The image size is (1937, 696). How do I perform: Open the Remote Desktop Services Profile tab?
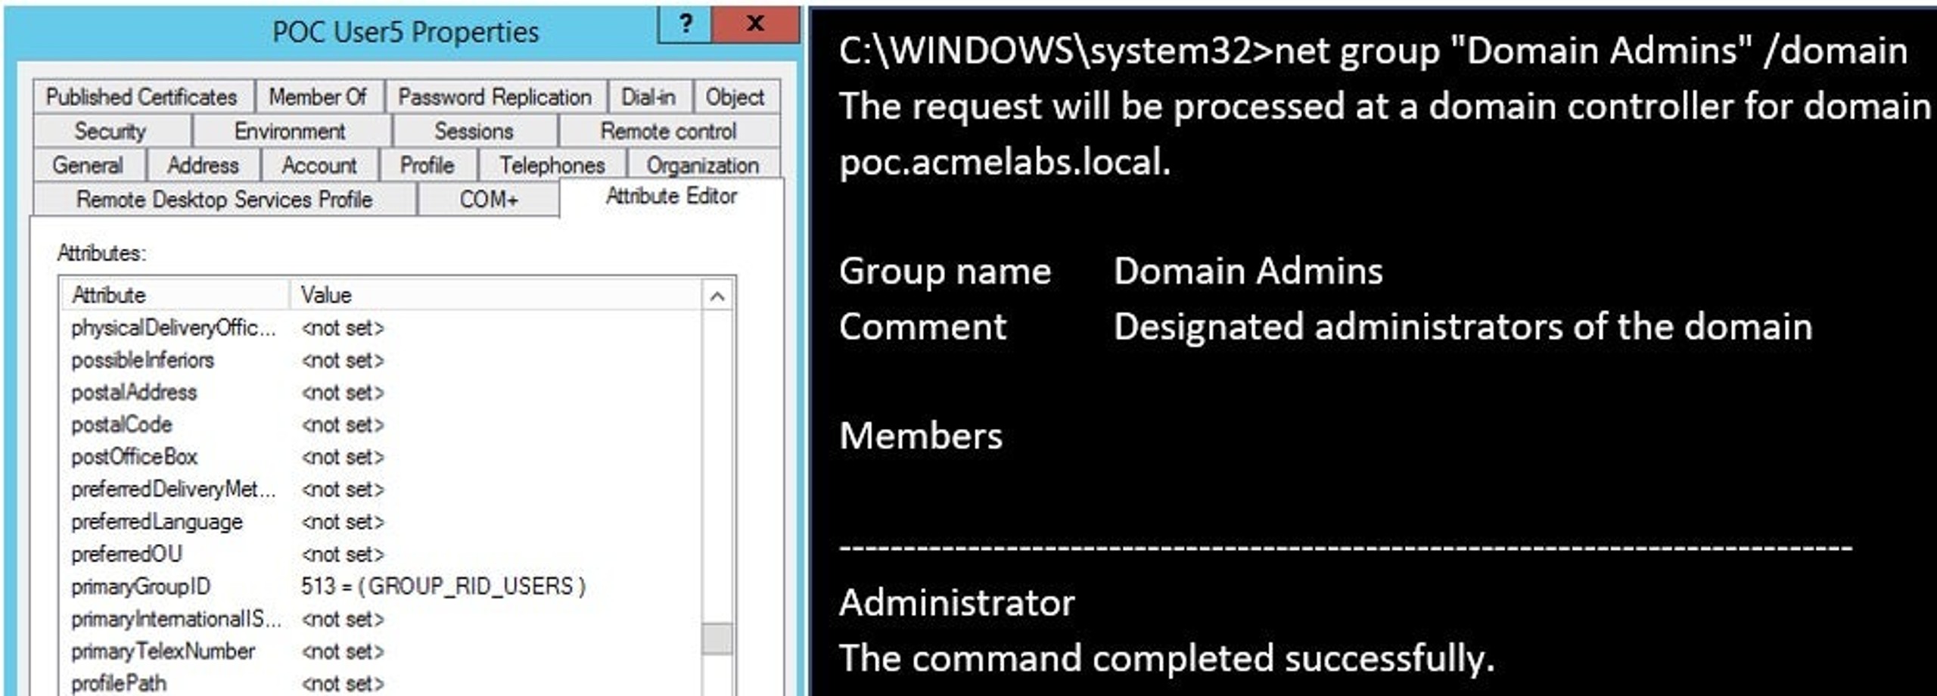[x=225, y=200]
